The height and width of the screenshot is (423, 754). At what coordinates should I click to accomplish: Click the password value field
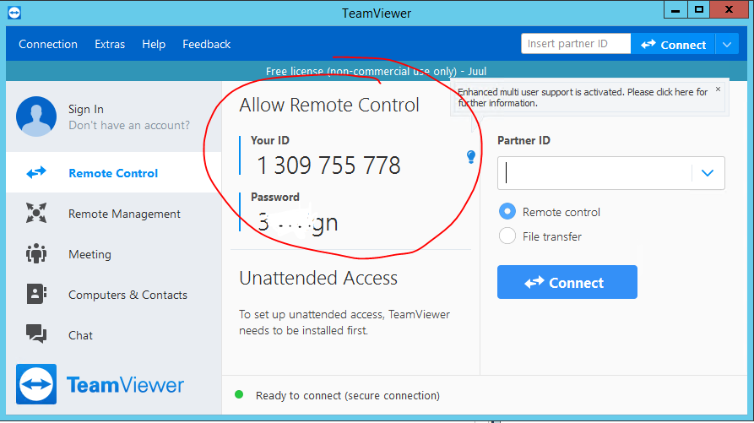(x=297, y=222)
